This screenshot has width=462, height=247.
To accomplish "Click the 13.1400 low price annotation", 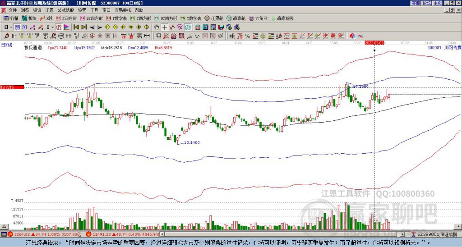I will tap(192, 142).
